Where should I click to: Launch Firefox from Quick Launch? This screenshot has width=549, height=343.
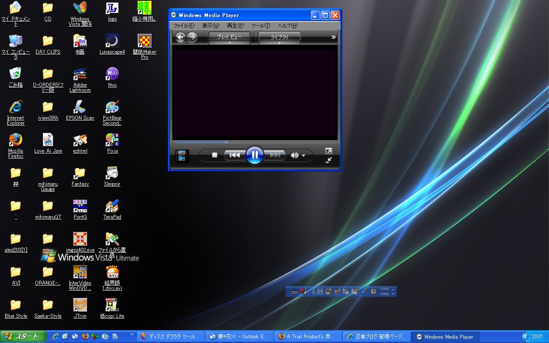(85, 337)
